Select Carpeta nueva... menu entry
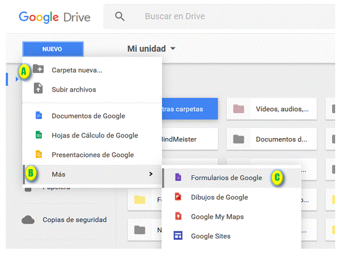Viewport: 342px width, 254px height. [92, 70]
